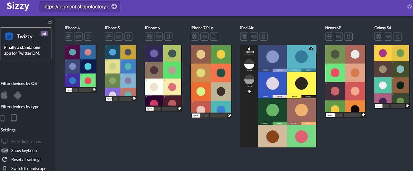Click the palette icon in iPhone 5 preview
This screenshot has width=413, height=171.
pos(134,99)
